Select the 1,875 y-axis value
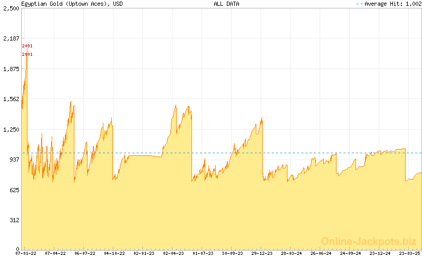This screenshot has width=422, height=258. pyautogui.click(x=11, y=69)
